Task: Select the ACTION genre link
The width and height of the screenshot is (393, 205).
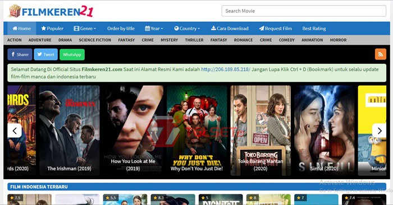Action: coord(14,40)
